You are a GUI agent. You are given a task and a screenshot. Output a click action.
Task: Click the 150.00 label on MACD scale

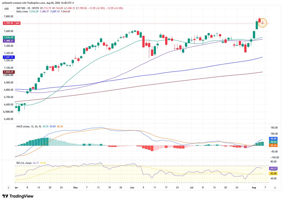274,128
